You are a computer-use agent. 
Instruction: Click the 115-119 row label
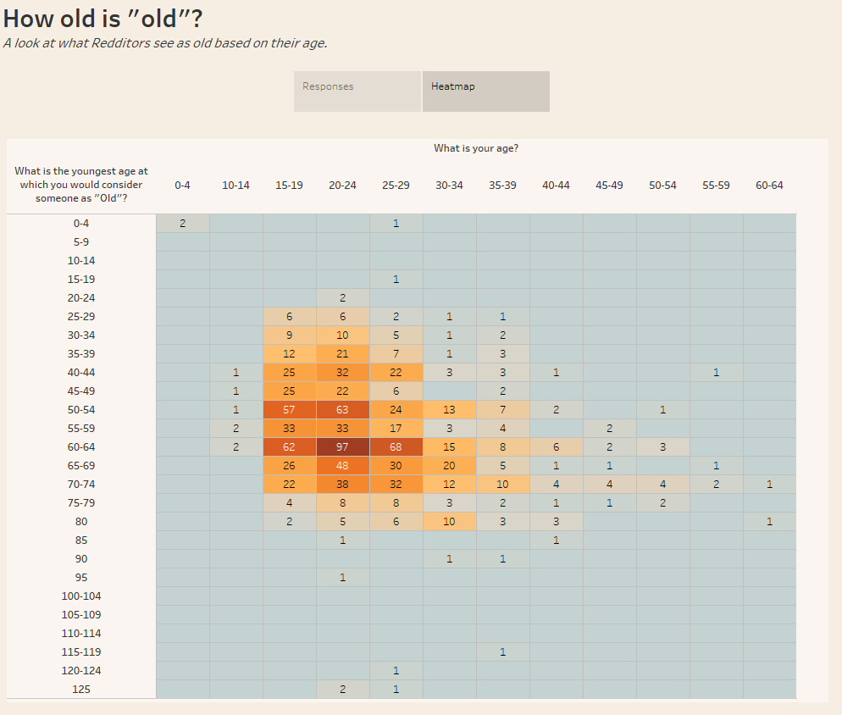click(81, 651)
